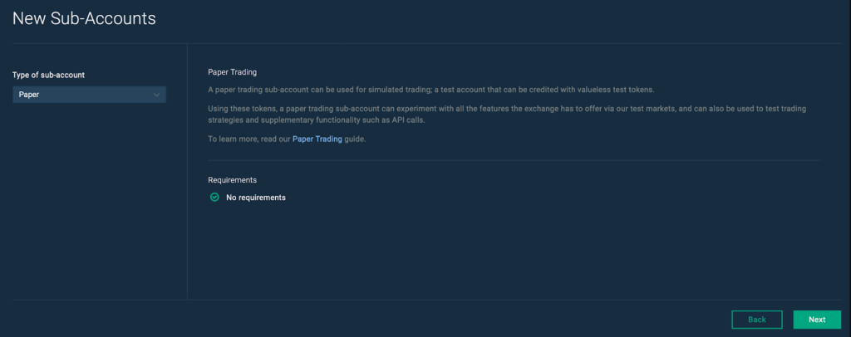This screenshot has width=851, height=337.
Task: Select the 'Paper' value text in combo box
Action: pos(29,95)
